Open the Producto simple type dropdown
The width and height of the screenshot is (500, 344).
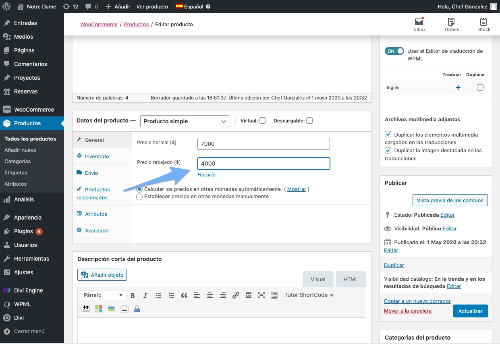click(185, 121)
